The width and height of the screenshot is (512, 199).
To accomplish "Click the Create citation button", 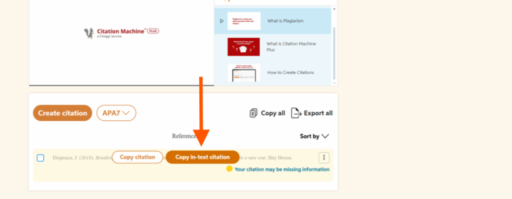I will click(x=62, y=113).
